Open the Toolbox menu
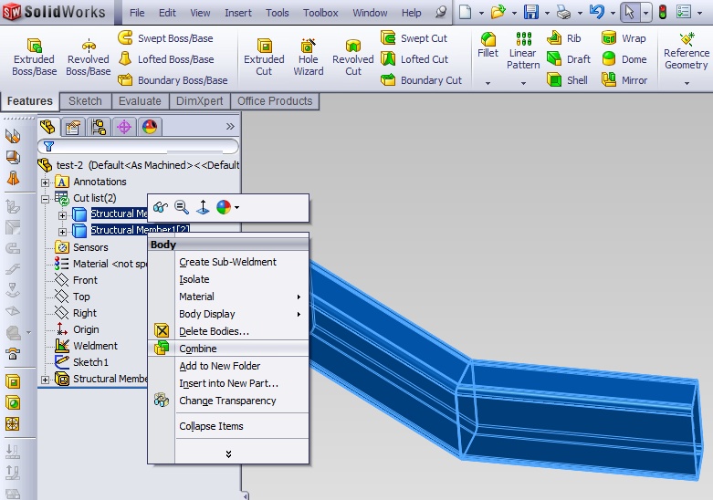The width and height of the screenshot is (713, 500). coord(320,13)
